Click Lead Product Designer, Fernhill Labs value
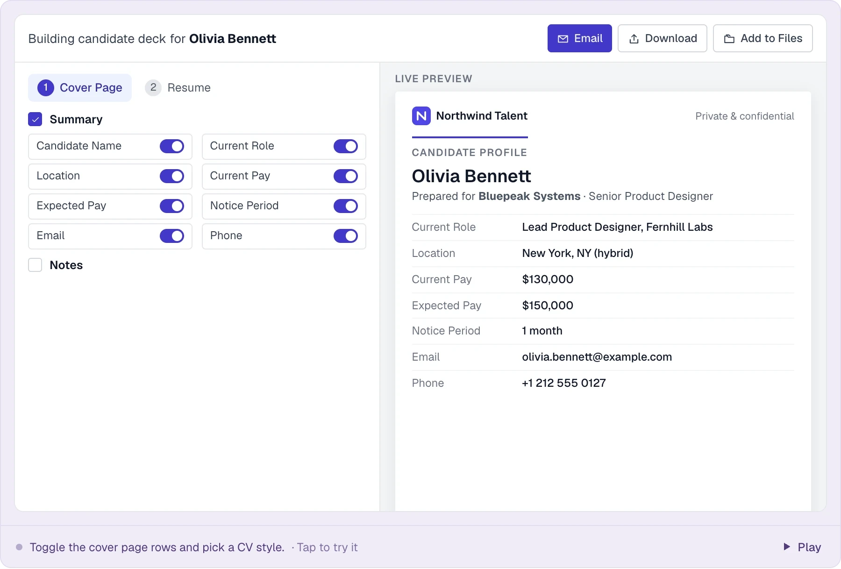 tap(617, 227)
